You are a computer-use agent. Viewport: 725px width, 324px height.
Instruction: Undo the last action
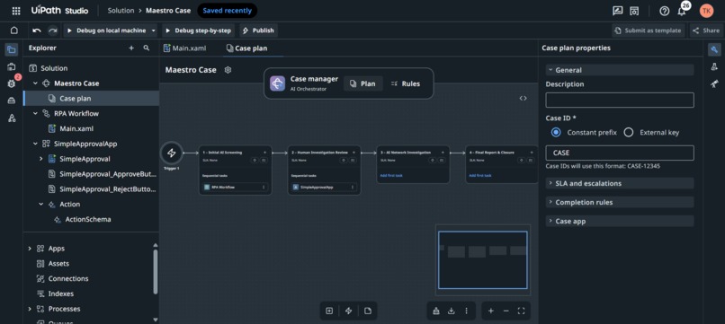coord(37,31)
